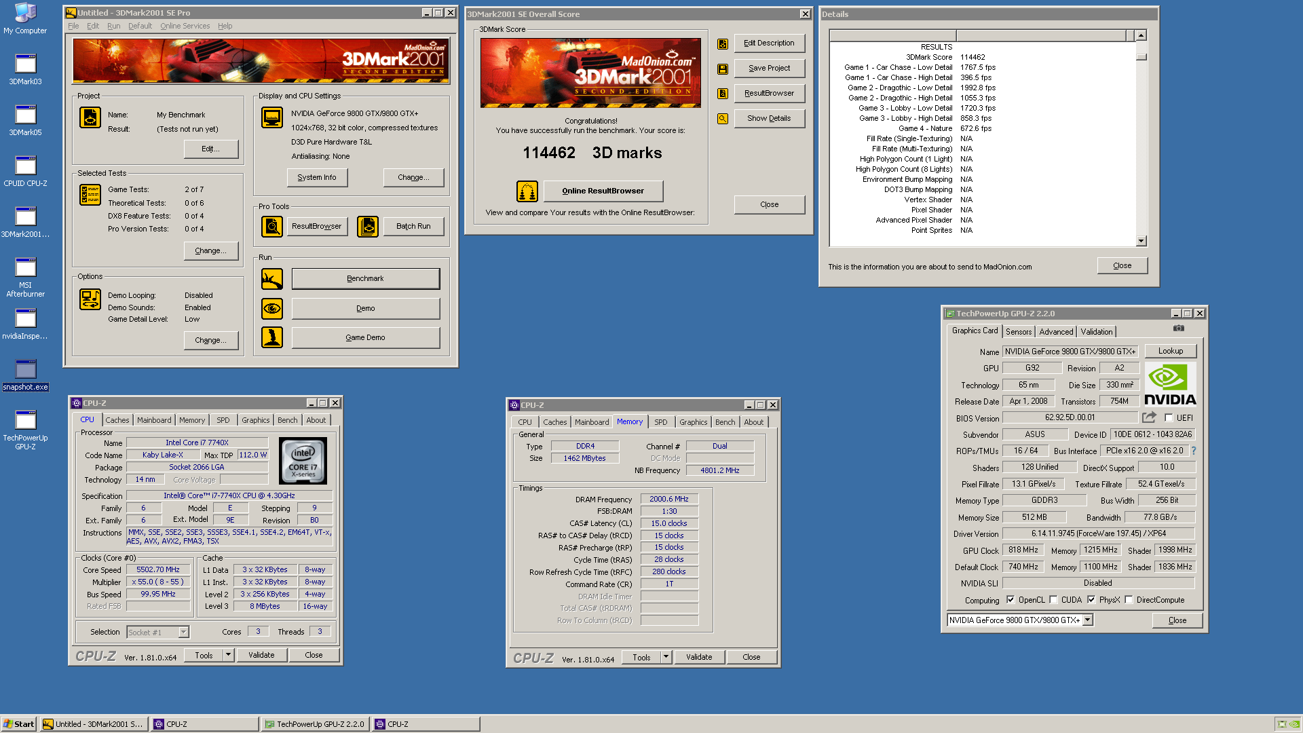The height and width of the screenshot is (733, 1303).
Task: Switch to the Validation tab in GPU-Z
Action: tap(1097, 332)
